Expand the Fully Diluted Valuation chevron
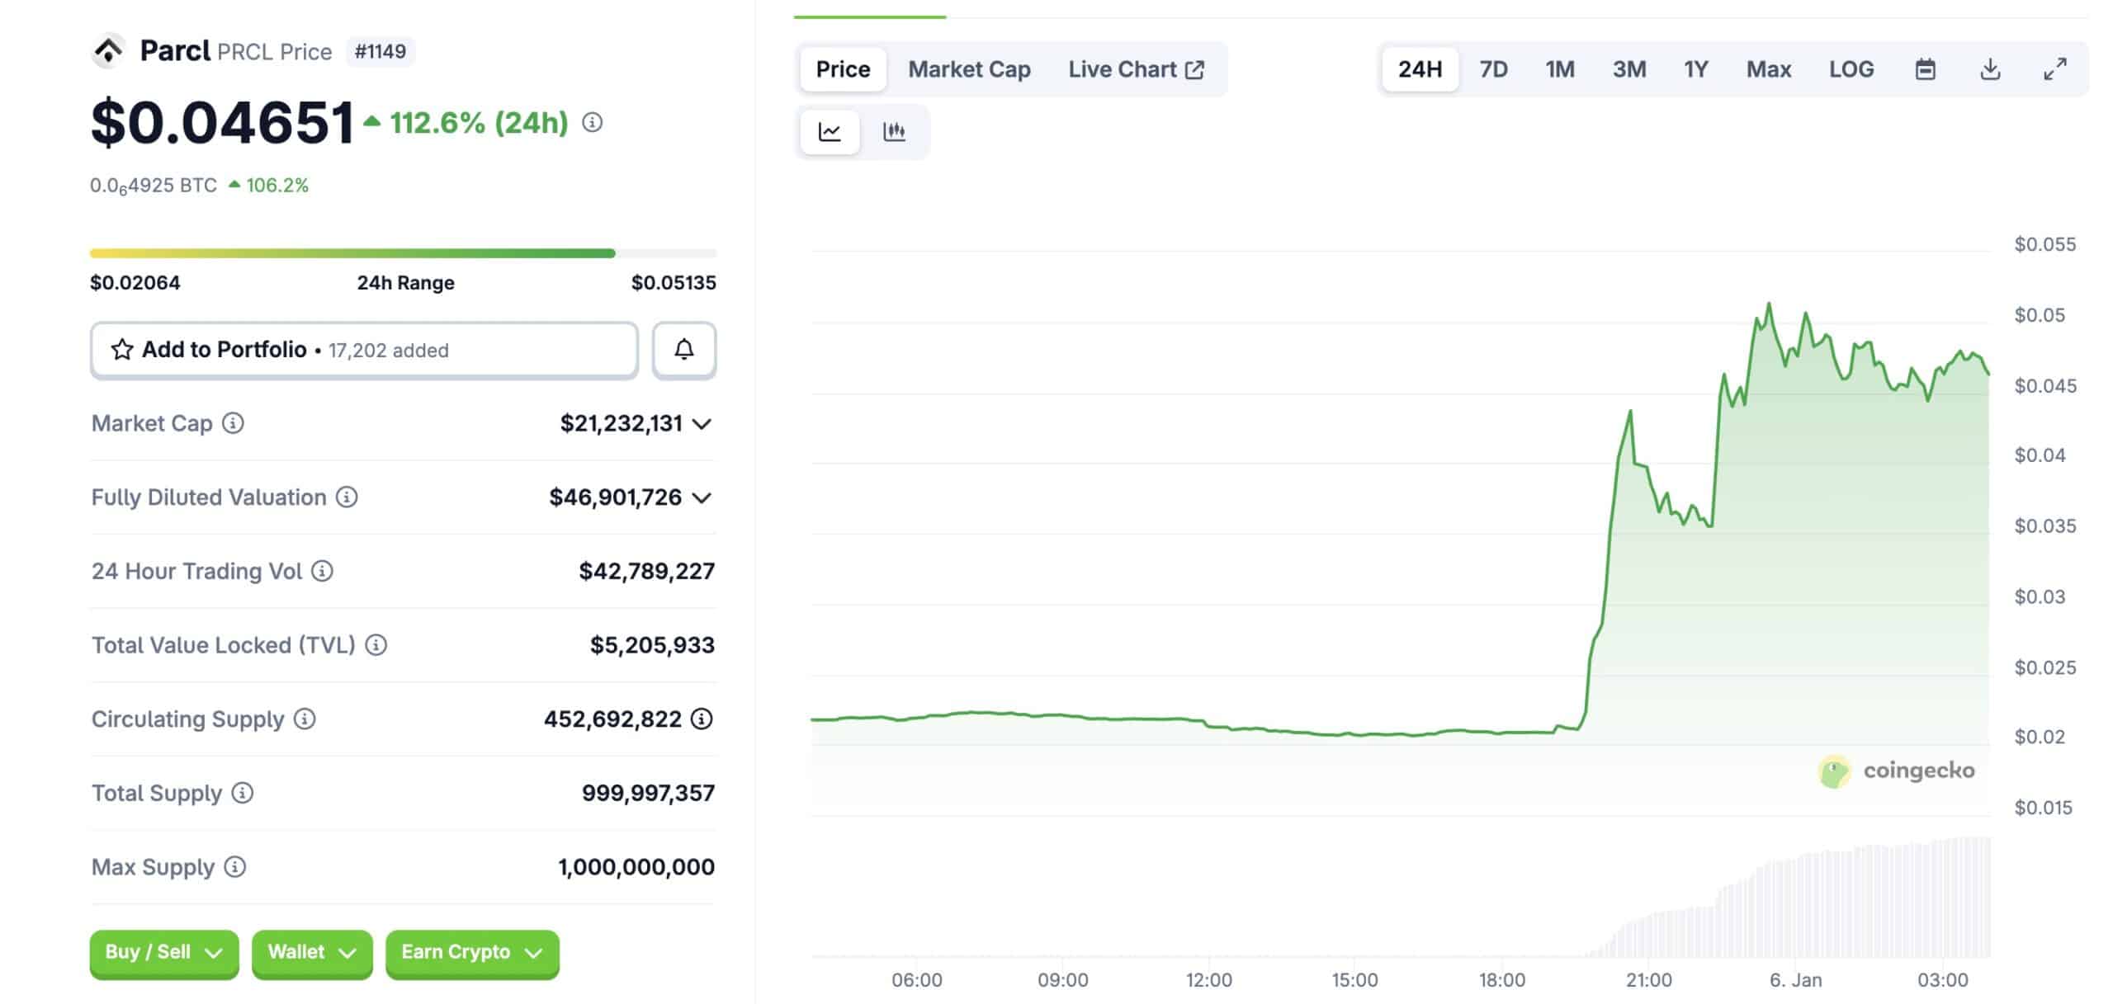Image resolution: width=2113 pixels, height=1004 pixels. 701,497
